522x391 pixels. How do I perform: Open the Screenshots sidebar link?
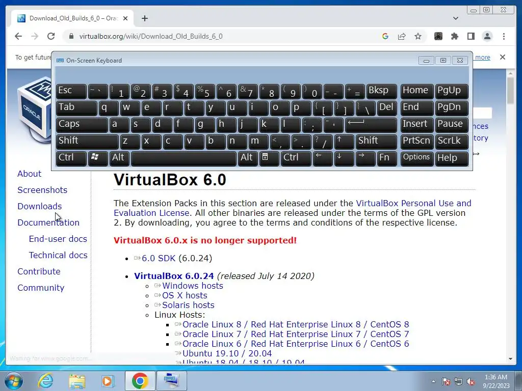42,190
